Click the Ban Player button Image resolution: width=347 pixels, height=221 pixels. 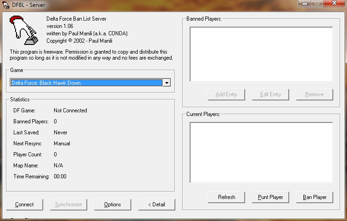pyautogui.click(x=314, y=197)
